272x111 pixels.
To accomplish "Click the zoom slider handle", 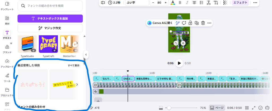I will click(169, 108).
